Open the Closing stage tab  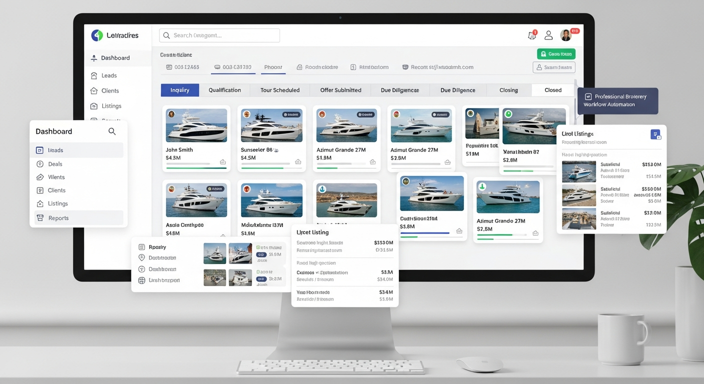click(x=508, y=90)
